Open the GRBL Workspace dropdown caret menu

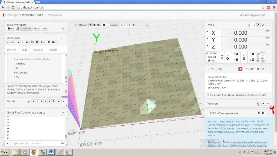63,28
